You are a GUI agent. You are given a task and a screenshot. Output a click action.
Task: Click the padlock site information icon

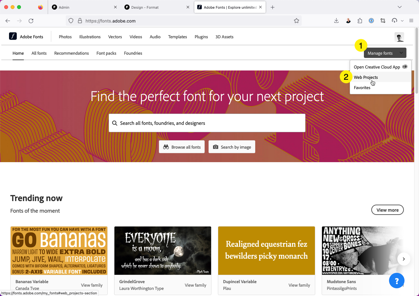pyautogui.click(x=80, y=21)
